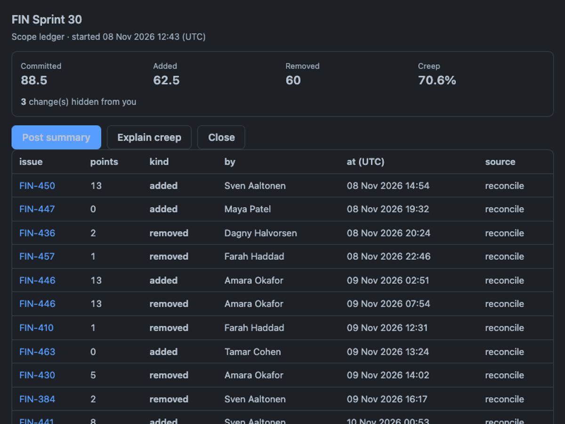Click Farah Haddad in FIN-457 row
The width and height of the screenshot is (565, 424).
click(254, 257)
